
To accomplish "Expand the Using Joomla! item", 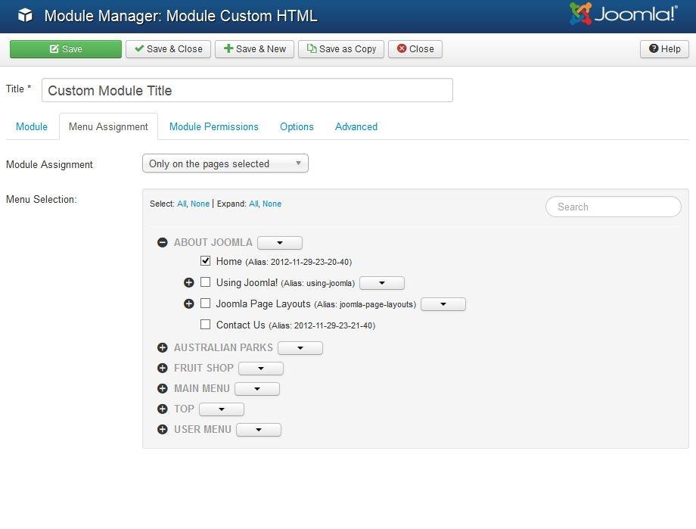I will click(x=188, y=282).
